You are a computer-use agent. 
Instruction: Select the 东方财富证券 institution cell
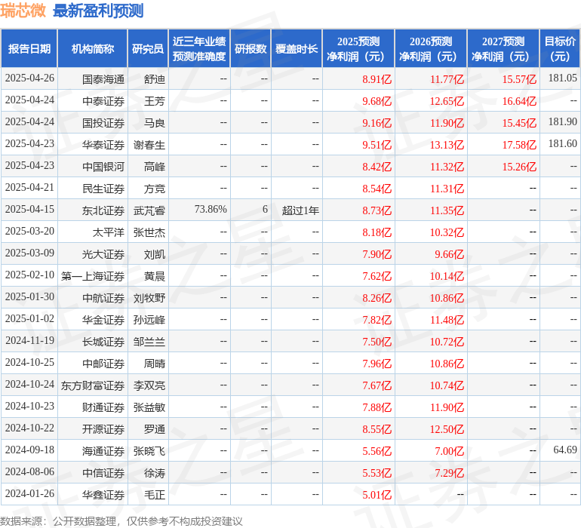[x=93, y=385]
